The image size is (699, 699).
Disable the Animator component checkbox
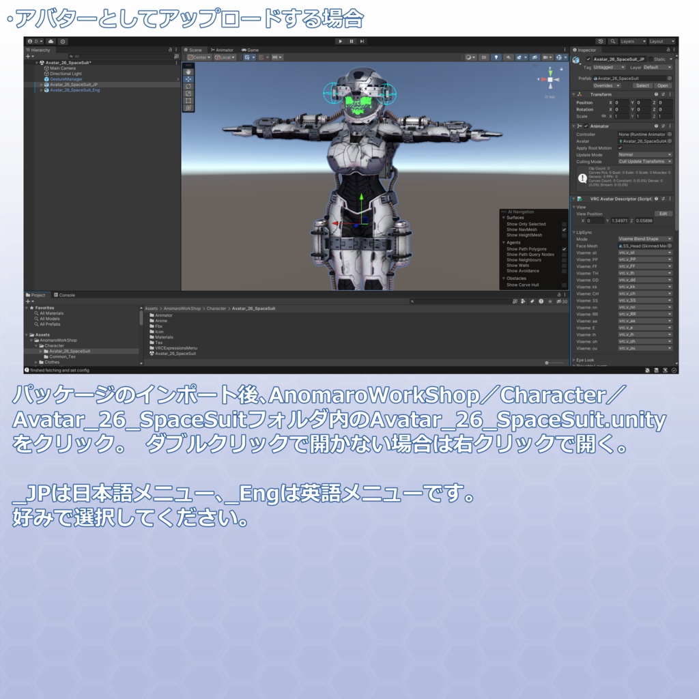click(586, 126)
